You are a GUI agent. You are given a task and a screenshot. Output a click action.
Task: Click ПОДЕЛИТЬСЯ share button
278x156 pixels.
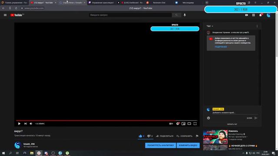point(165,136)
